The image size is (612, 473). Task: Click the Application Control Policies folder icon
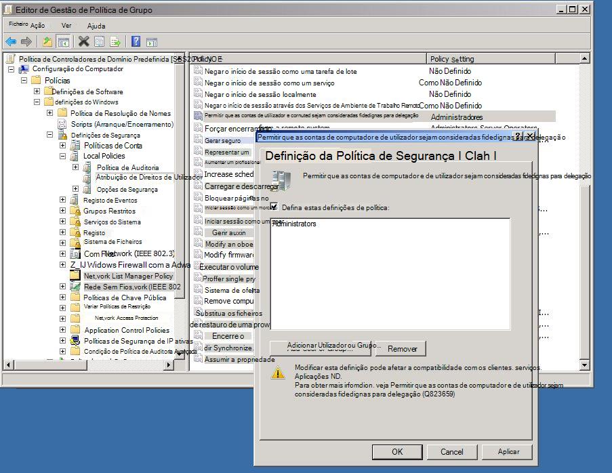pos(75,329)
